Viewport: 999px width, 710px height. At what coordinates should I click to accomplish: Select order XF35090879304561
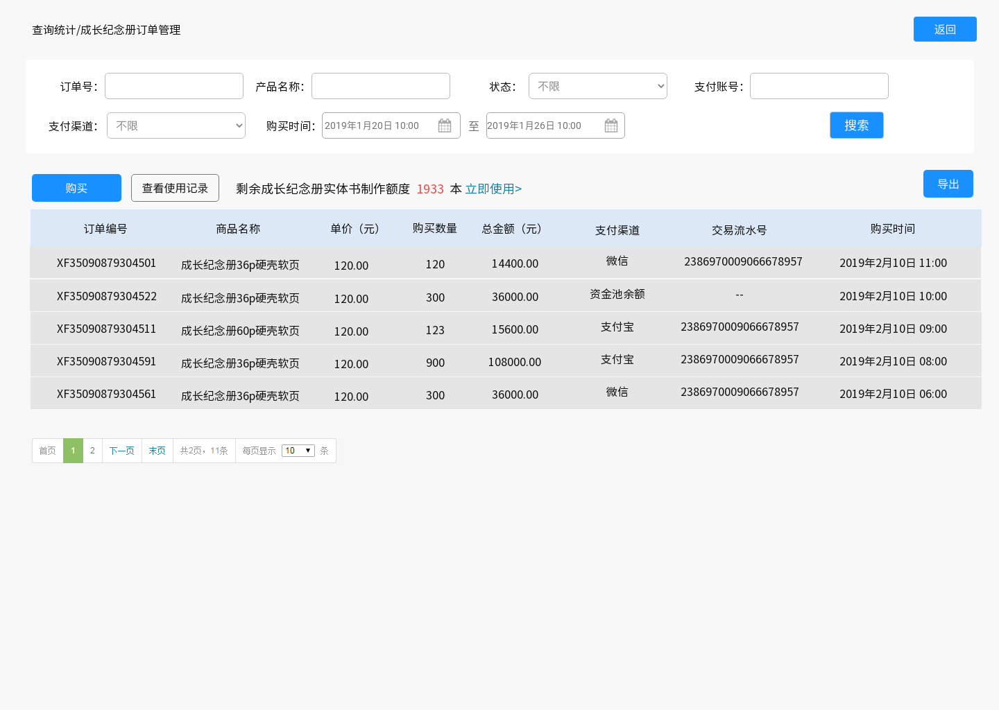pyautogui.click(x=106, y=395)
